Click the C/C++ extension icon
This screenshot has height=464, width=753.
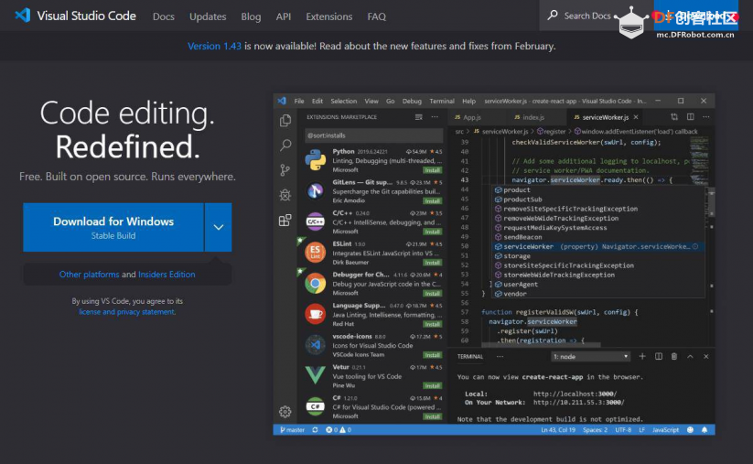tap(316, 221)
